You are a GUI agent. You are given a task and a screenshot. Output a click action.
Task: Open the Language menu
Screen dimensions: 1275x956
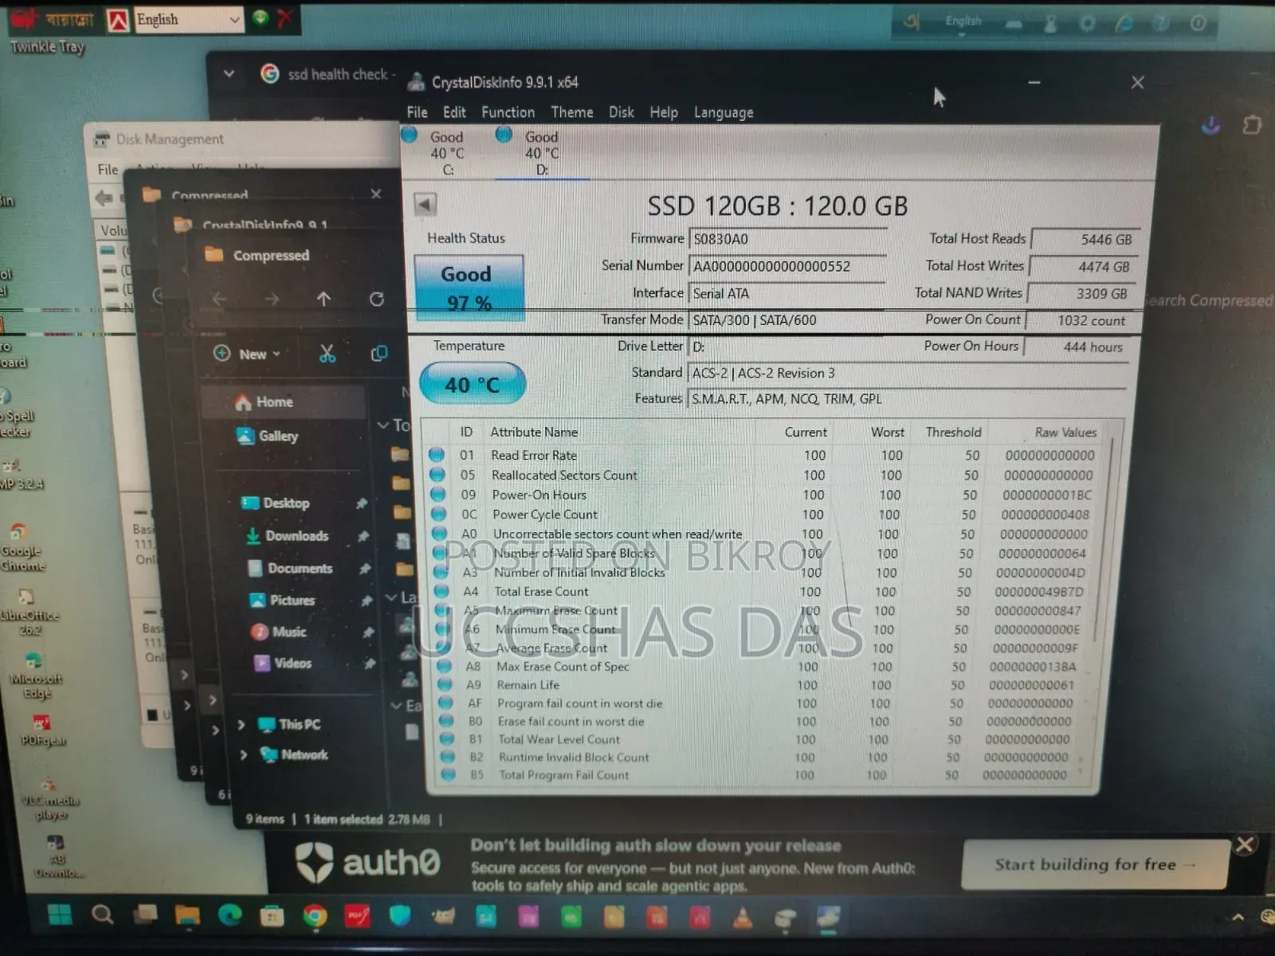coord(723,112)
